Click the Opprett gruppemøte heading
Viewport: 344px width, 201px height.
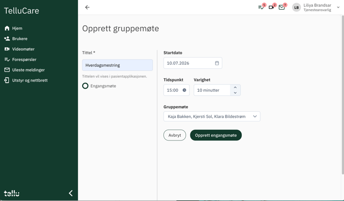point(121,29)
